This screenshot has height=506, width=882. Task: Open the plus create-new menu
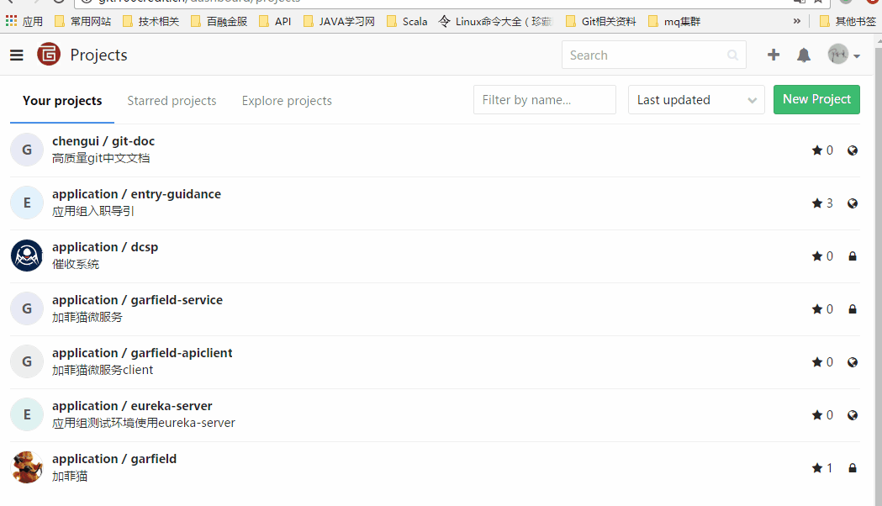774,55
